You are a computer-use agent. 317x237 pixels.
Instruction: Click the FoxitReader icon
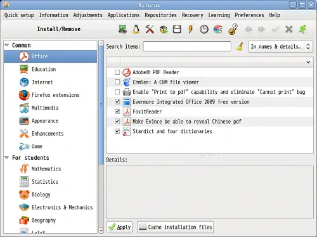(127, 112)
